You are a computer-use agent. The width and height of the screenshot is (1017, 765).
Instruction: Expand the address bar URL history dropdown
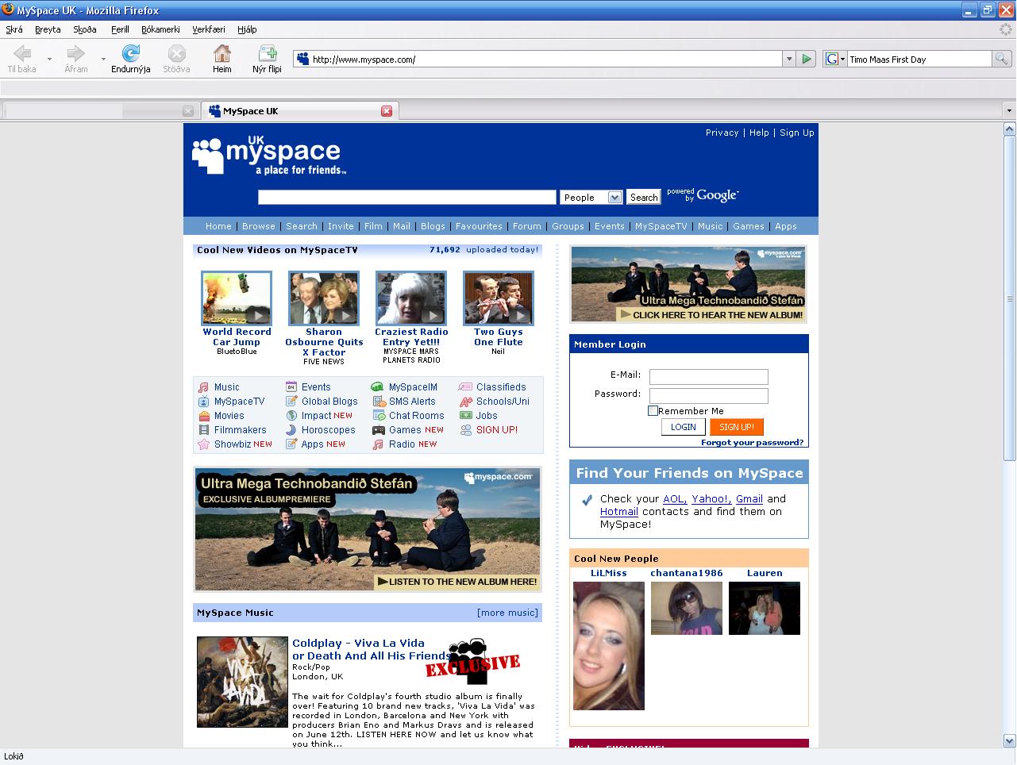[788, 59]
